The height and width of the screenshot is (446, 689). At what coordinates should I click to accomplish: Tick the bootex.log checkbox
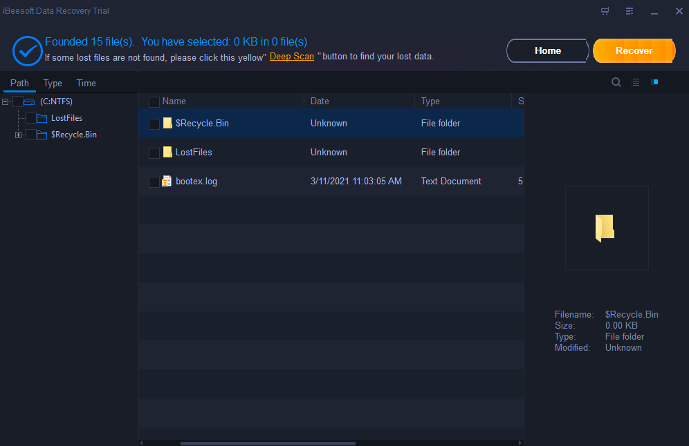click(154, 182)
